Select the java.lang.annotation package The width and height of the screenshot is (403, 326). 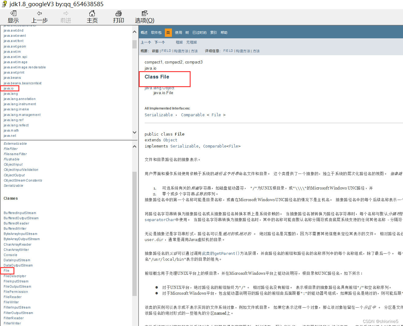click(x=20, y=99)
